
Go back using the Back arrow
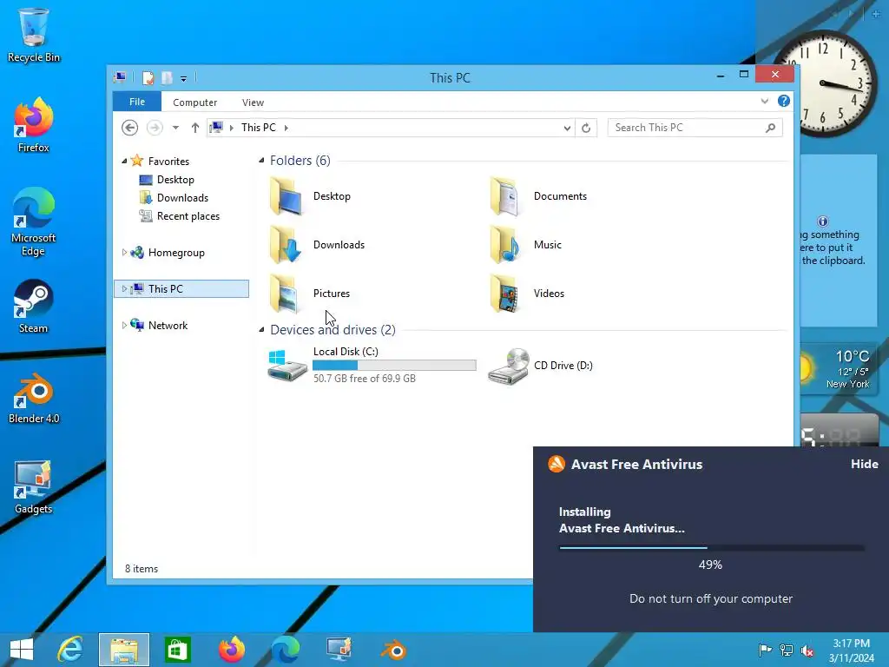tap(130, 128)
